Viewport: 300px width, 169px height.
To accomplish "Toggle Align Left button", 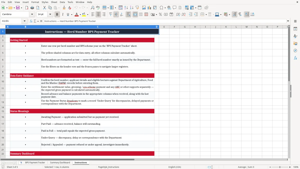I will [93, 15].
